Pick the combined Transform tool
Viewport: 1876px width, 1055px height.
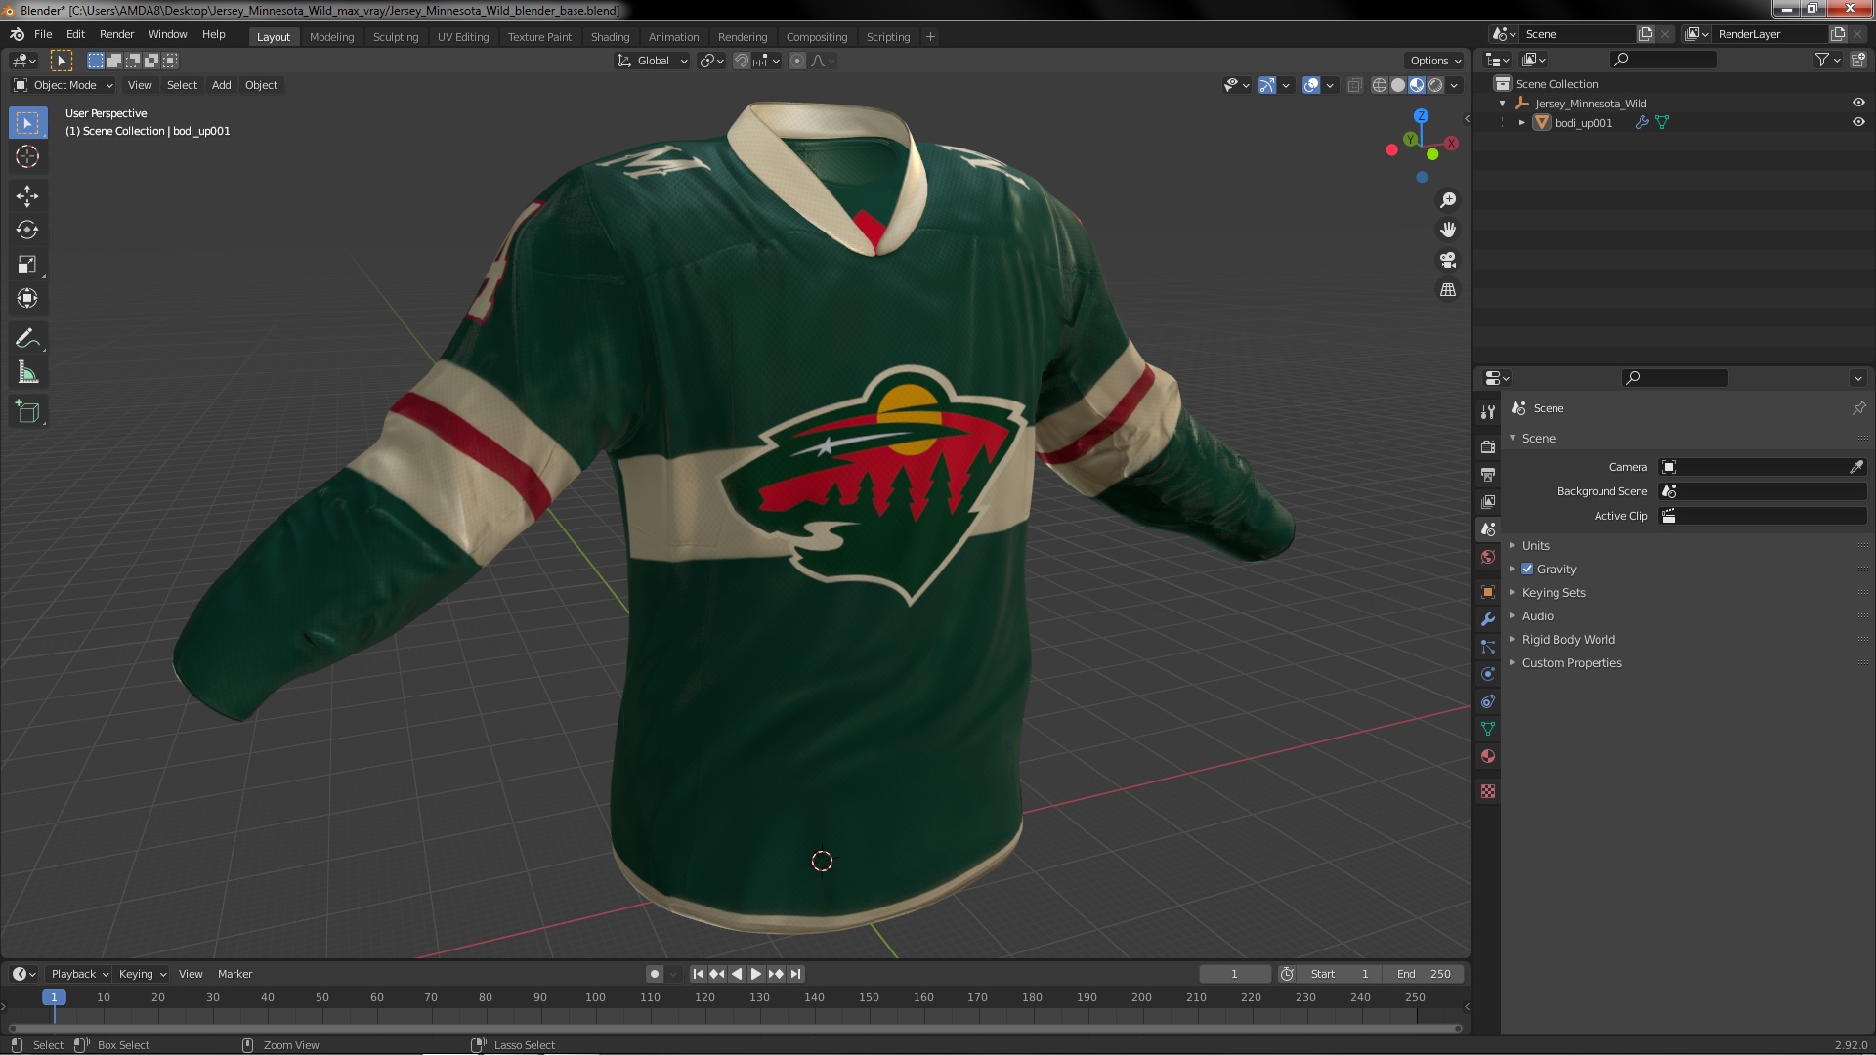point(27,298)
